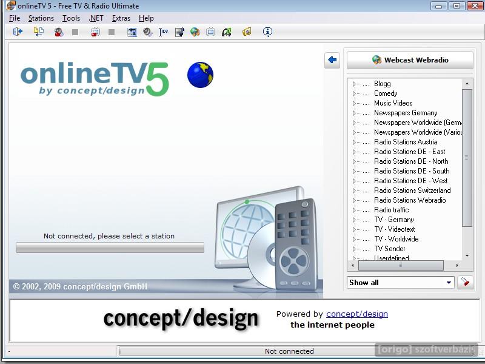Click the connection progress bar under station message
The image size is (485, 364).
pyautogui.click(x=110, y=248)
